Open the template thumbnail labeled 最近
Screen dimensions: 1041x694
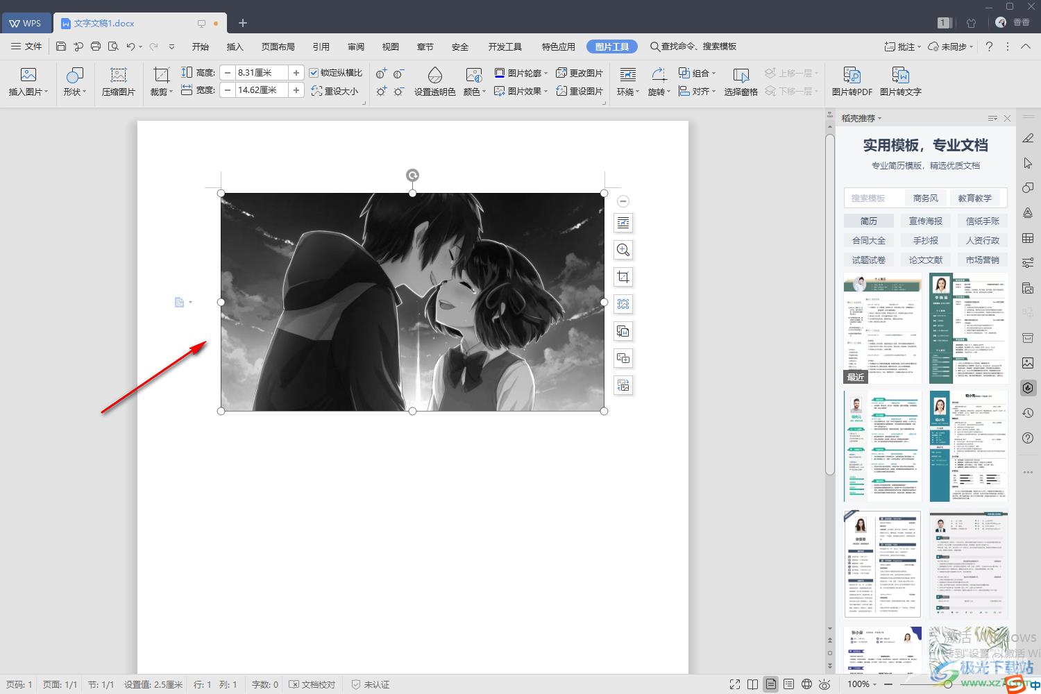coord(883,328)
